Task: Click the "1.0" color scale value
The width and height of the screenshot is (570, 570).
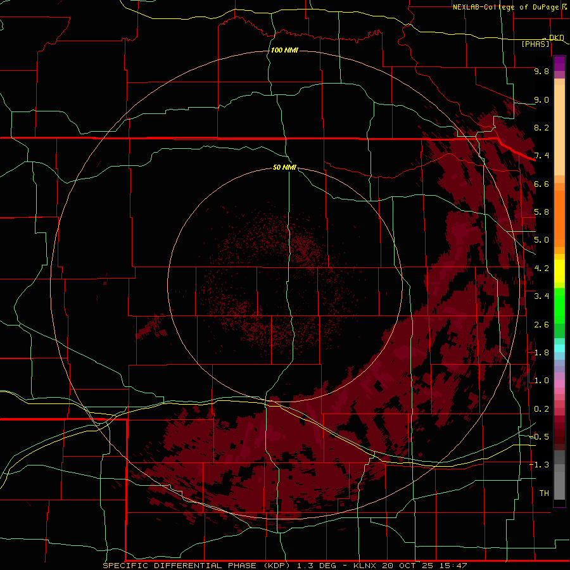Action: [541, 381]
